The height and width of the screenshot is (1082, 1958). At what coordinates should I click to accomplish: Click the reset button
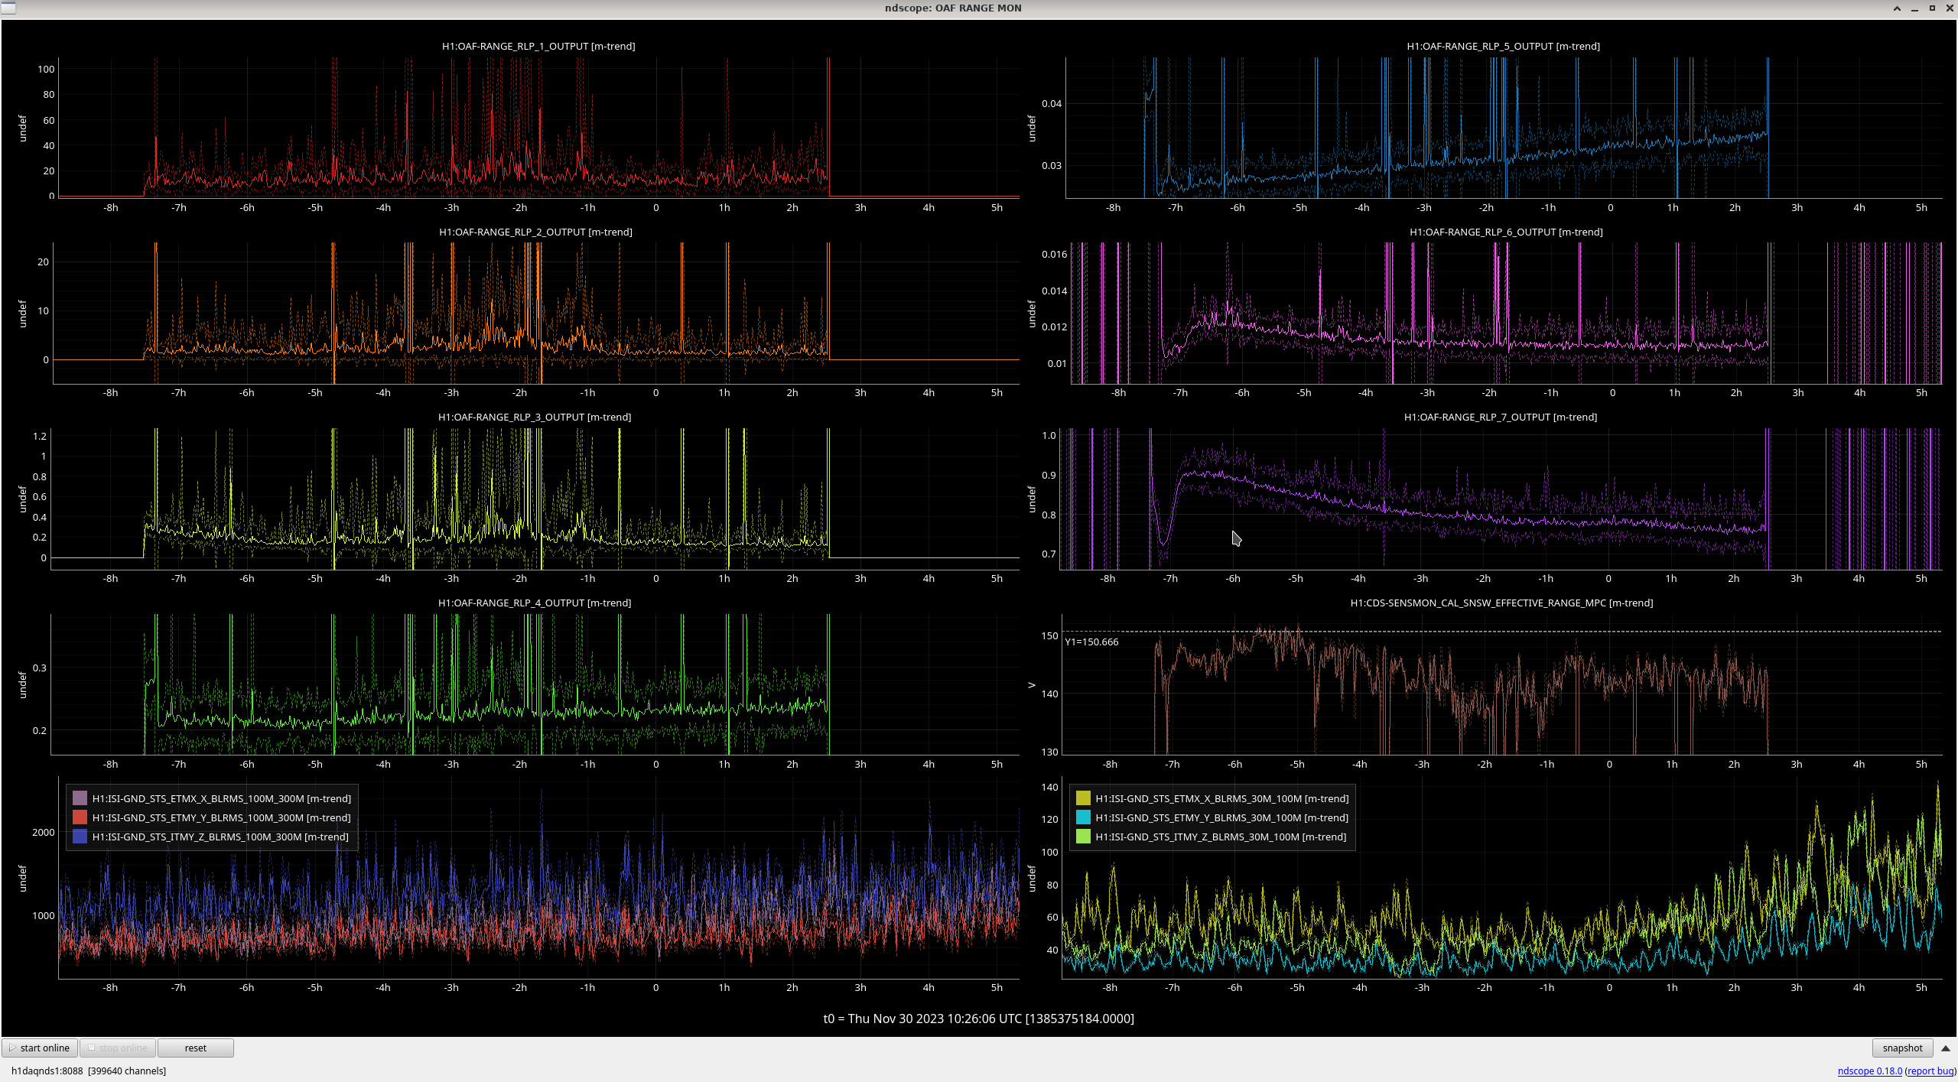pyautogui.click(x=196, y=1048)
